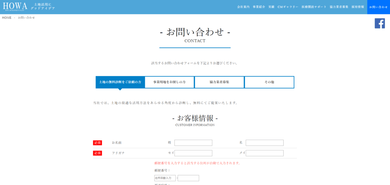This screenshot has width=390, height=185.
Task: Open the Facebook page icon
Action: [x=380, y=23]
